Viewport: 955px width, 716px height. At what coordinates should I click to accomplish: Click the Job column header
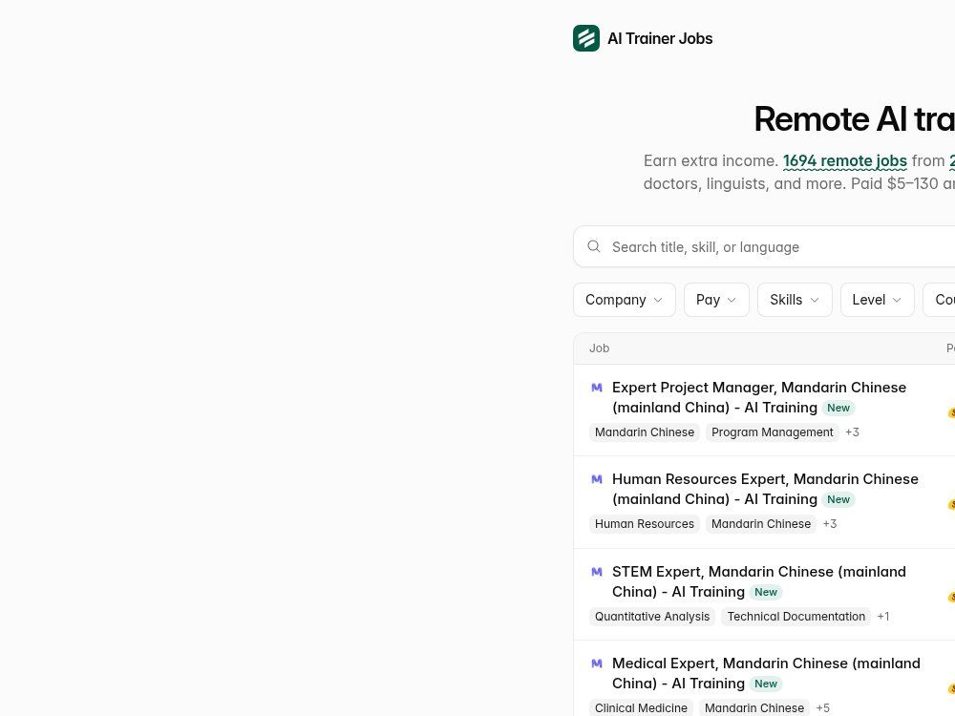[x=599, y=348]
